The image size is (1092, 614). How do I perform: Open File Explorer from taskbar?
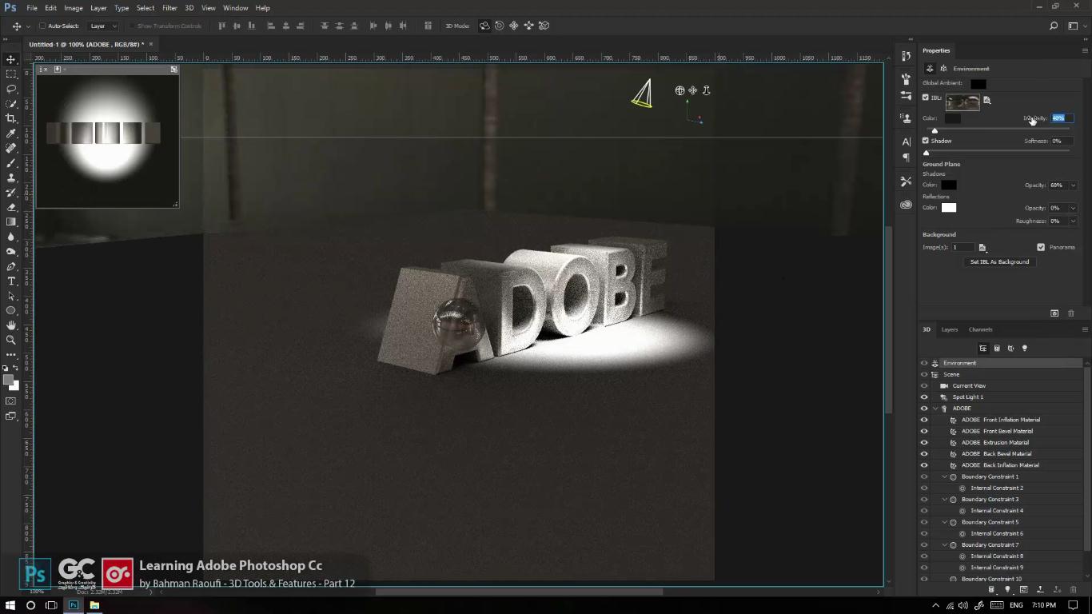click(94, 605)
